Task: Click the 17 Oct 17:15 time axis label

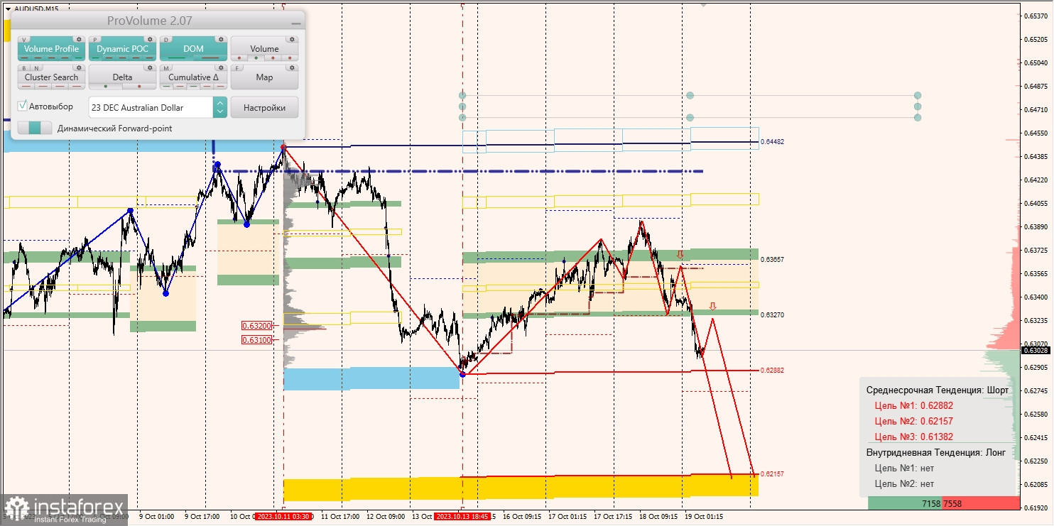Action: [x=613, y=517]
